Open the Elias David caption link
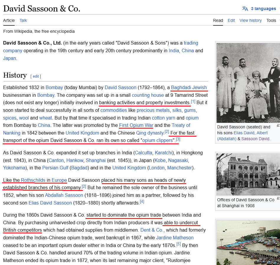The height and width of the screenshot is (265, 280). tap(244, 133)
